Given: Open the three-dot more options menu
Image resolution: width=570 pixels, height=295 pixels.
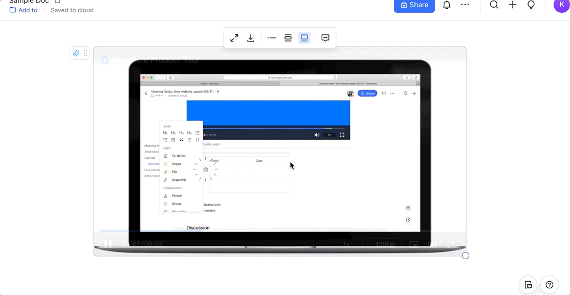Looking at the screenshot, I should 465,5.
